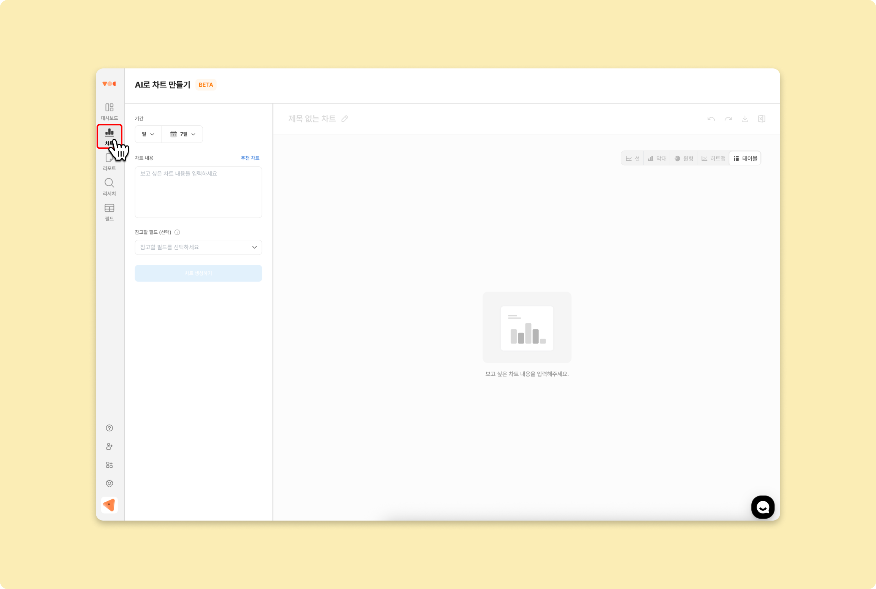Open the 대시보드 dashboard sidebar icon
This screenshot has width=876, height=589.
tap(109, 111)
